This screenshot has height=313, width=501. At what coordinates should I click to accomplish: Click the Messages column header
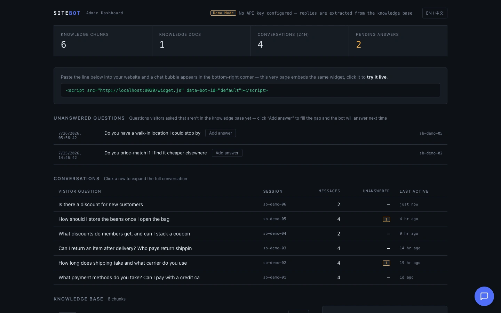(x=329, y=191)
